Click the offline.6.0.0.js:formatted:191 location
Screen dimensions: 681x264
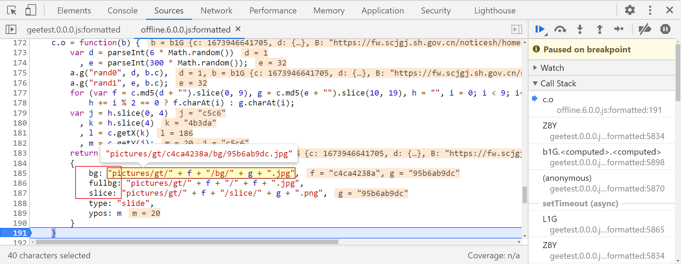pyautogui.click(x=609, y=110)
